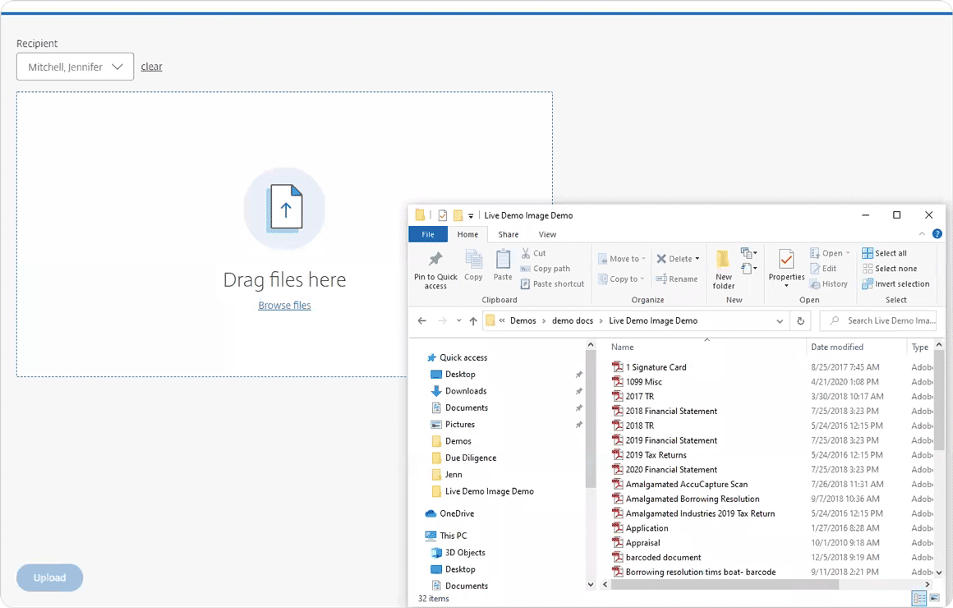The width and height of the screenshot is (953, 608).
Task: Click the clear link beside Recipient
Action: [151, 67]
